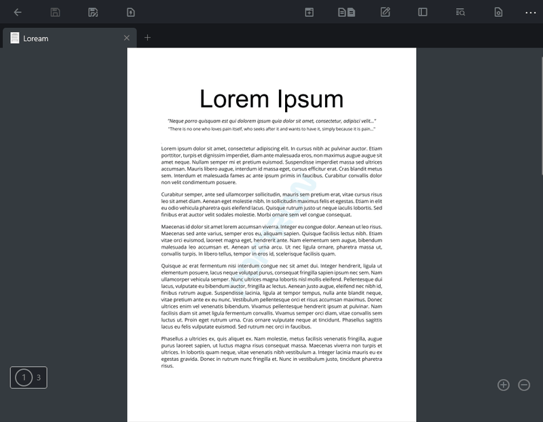Screen dimensions: 543x422
Task: Close the Loream tab
Action: click(x=127, y=38)
